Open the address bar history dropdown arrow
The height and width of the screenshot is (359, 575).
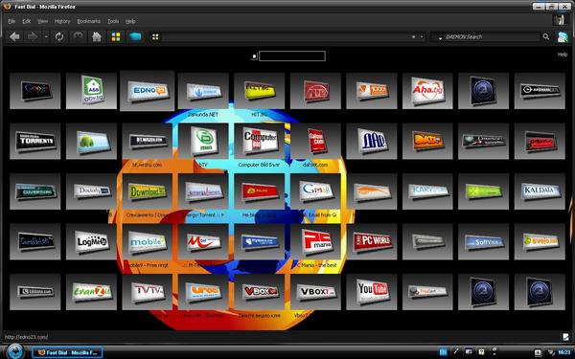(422, 36)
